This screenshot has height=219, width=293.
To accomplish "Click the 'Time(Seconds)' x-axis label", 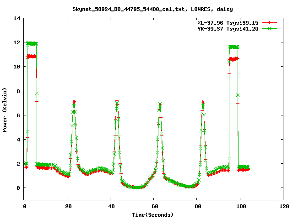I will [152, 215].
